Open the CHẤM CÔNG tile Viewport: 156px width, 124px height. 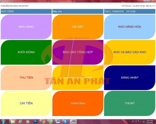tap(78, 103)
